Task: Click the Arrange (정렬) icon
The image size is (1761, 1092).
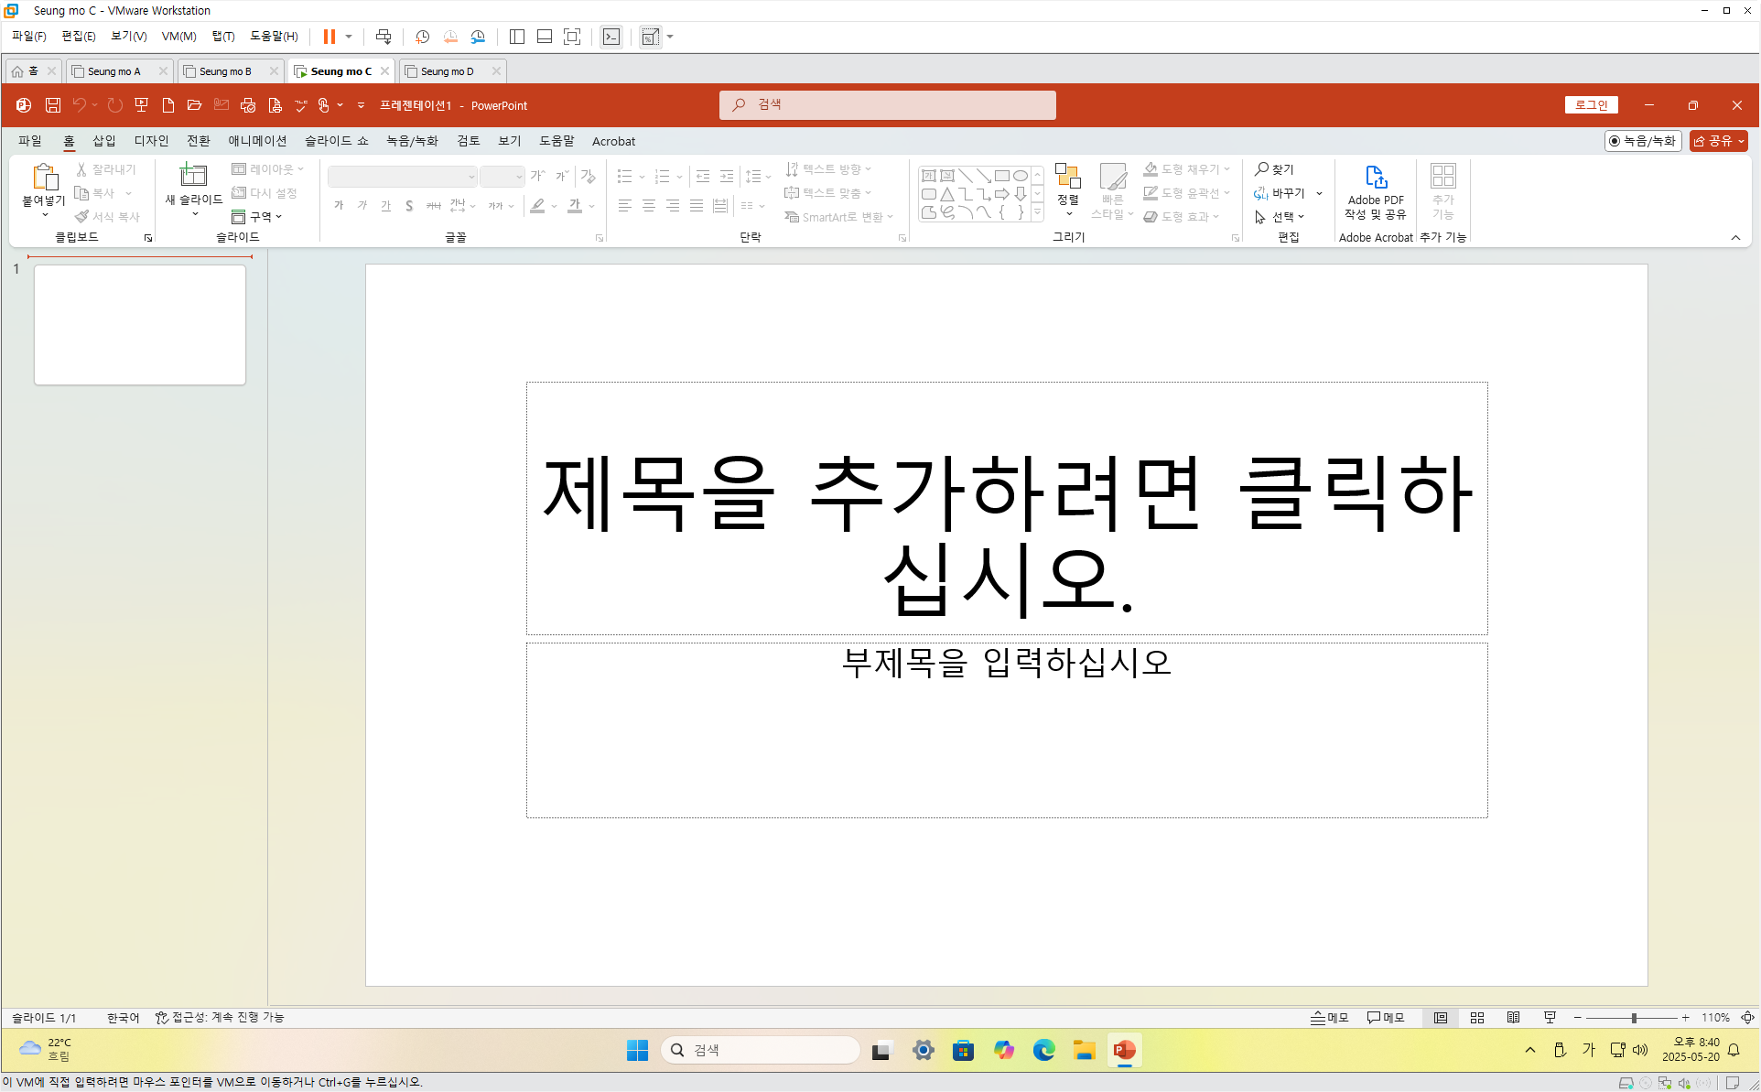Action: (1067, 177)
